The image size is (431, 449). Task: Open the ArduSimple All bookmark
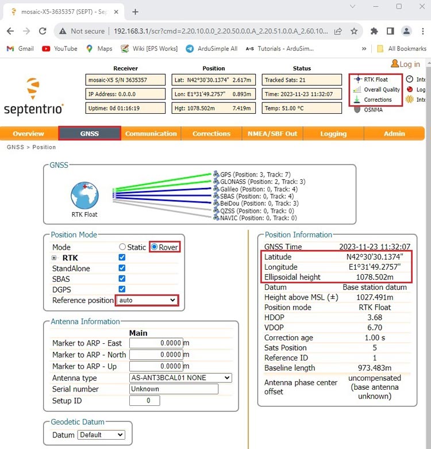pyautogui.click(x=211, y=49)
